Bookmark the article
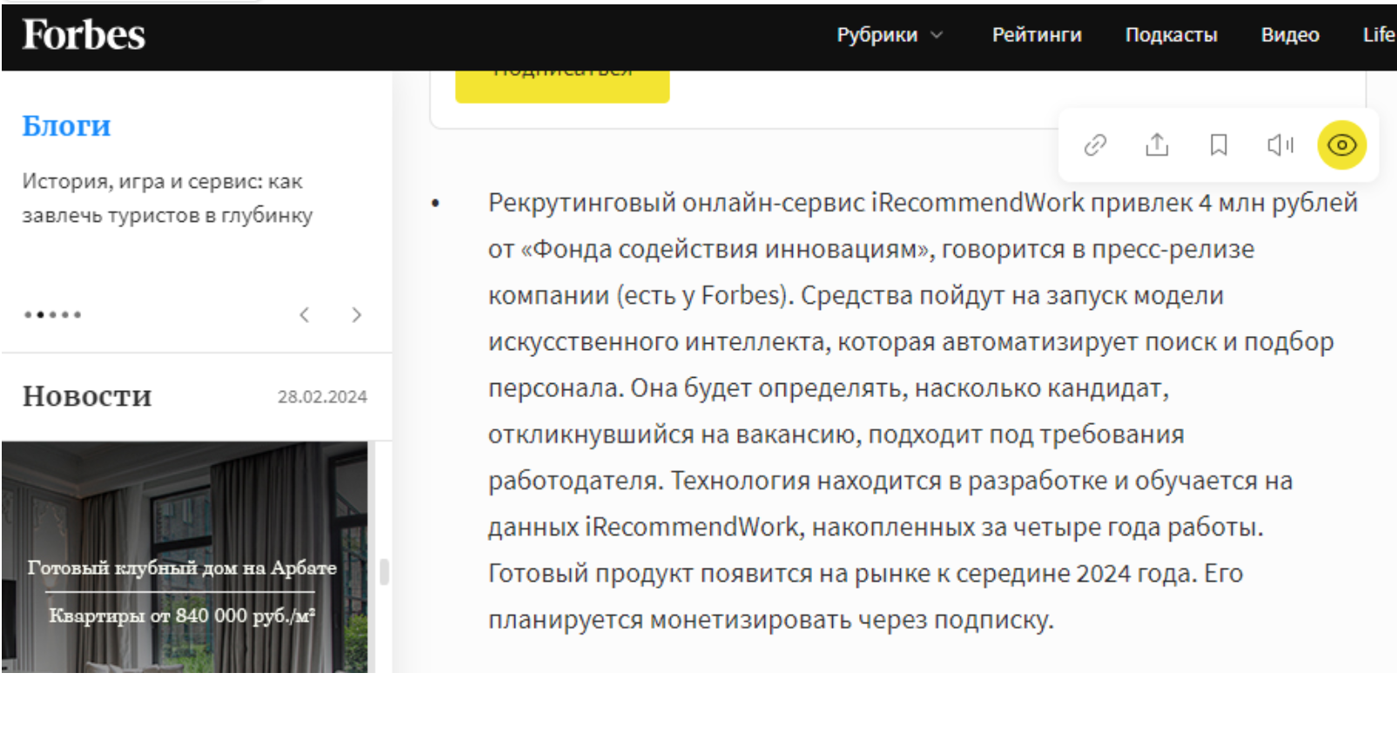 [1219, 145]
